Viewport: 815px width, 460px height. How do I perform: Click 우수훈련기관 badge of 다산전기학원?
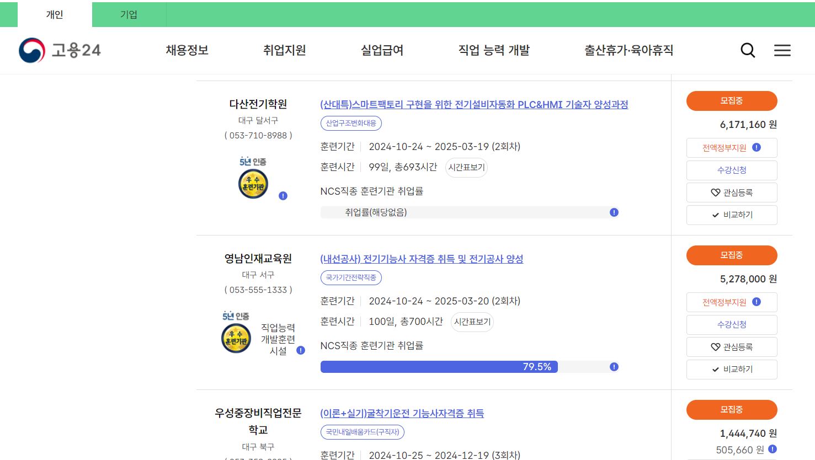[253, 183]
